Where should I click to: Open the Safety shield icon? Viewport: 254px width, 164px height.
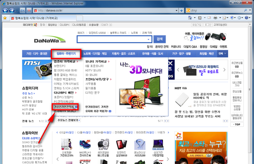click(x=232, y=17)
